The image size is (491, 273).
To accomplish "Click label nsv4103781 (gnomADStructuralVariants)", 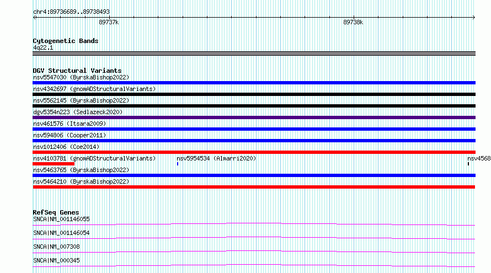I will point(94,158).
